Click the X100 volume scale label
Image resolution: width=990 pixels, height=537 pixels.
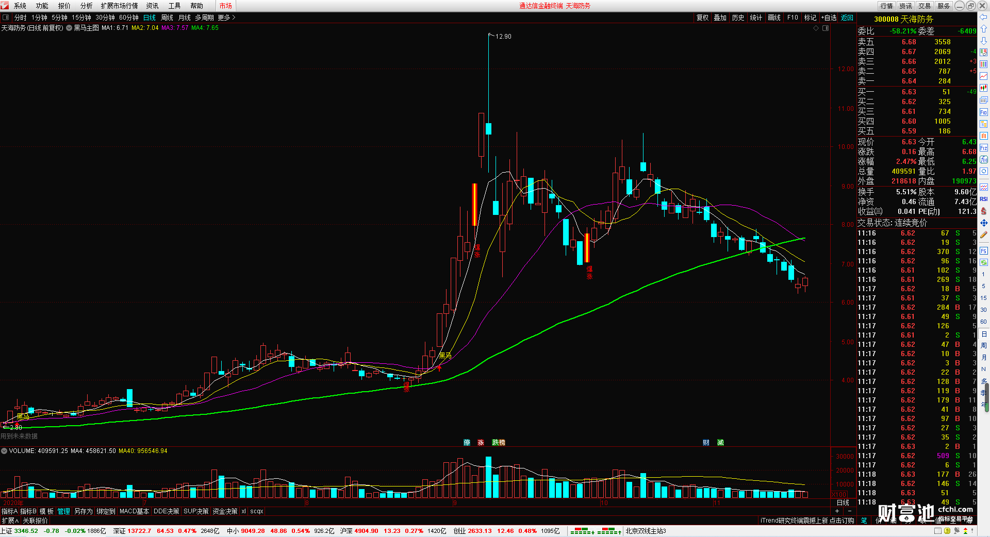839,495
